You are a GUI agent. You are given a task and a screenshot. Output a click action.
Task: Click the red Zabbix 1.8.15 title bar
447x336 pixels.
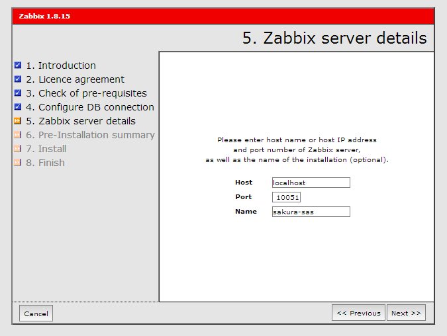tap(223, 16)
